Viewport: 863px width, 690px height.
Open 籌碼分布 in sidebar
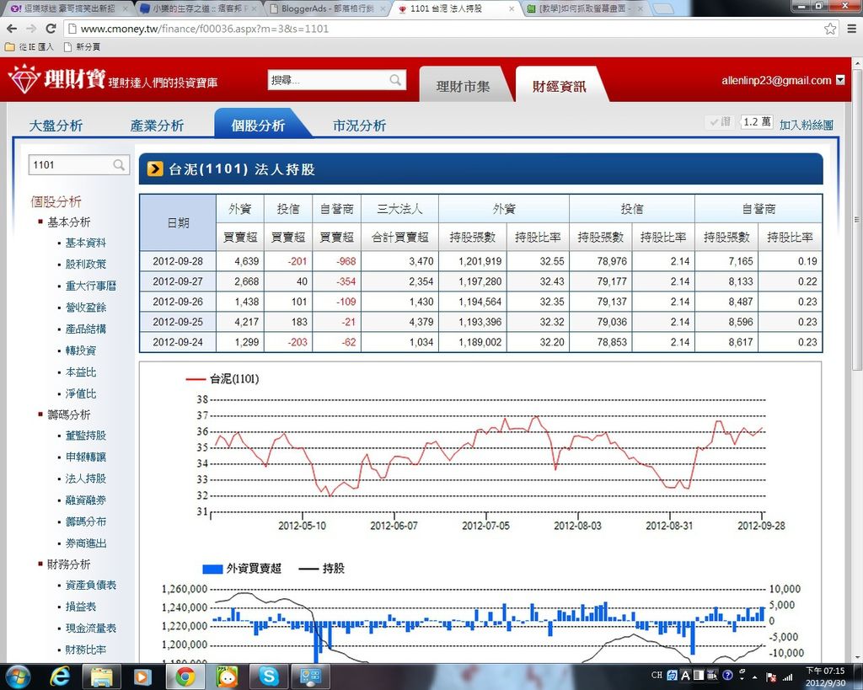pyautogui.click(x=85, y=521)
